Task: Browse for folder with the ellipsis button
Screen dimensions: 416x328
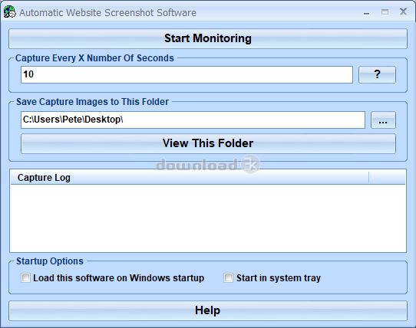Action: point(383,120)
